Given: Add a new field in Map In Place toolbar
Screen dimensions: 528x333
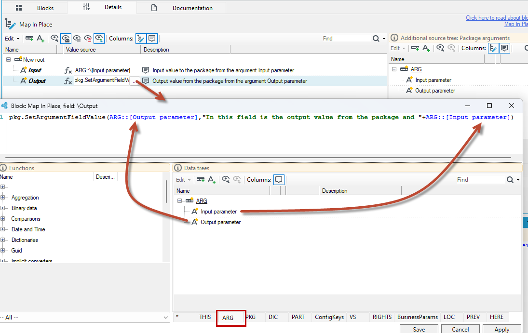Looking at the screenshot, I should point(41,39).
